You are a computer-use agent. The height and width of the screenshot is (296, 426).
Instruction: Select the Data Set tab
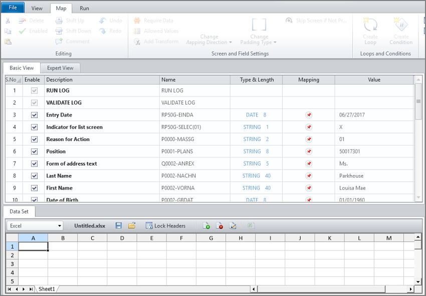coord(19,211)
